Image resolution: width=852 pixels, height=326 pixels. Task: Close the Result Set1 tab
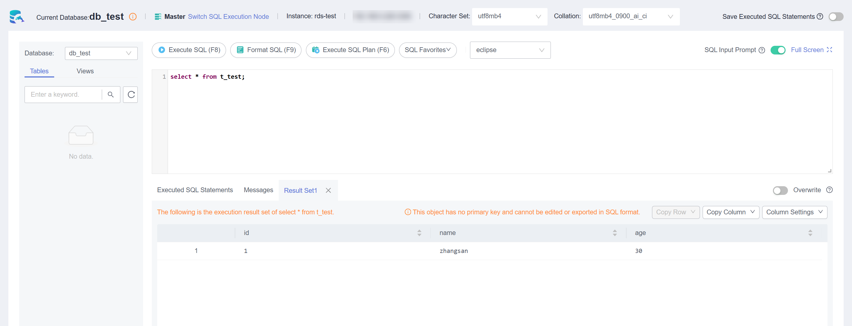point(328,190)
